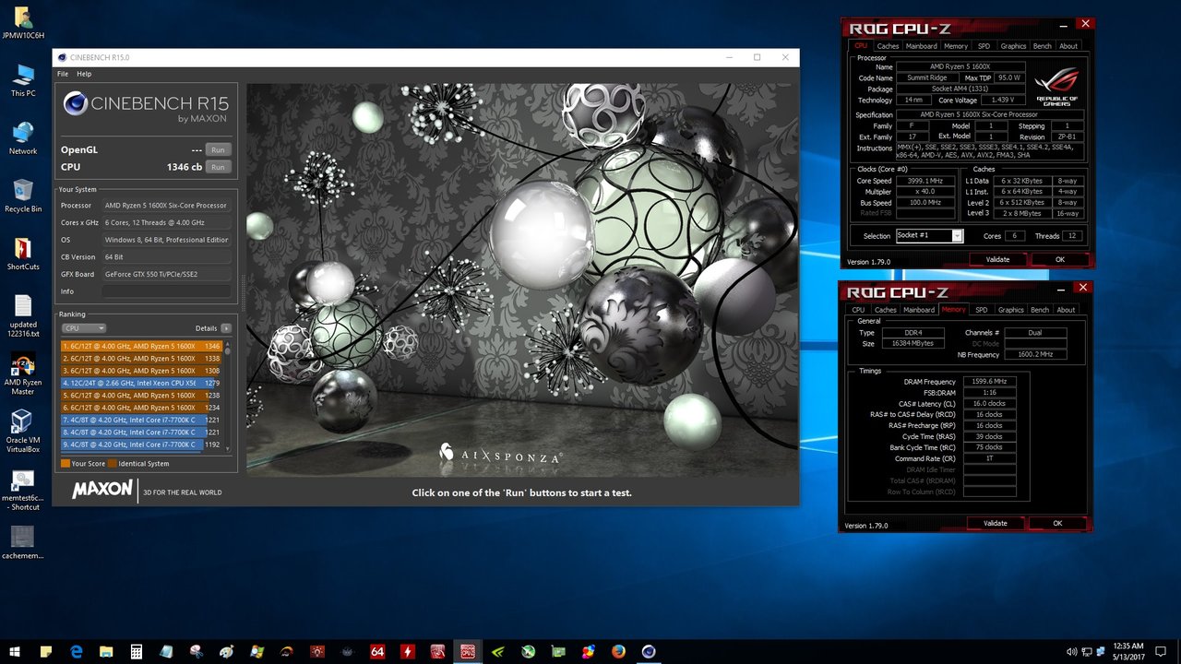Select Oracle VM VirtualBox desktop icon
This screenshot has width=1181, height=664.
coord(23,432)
